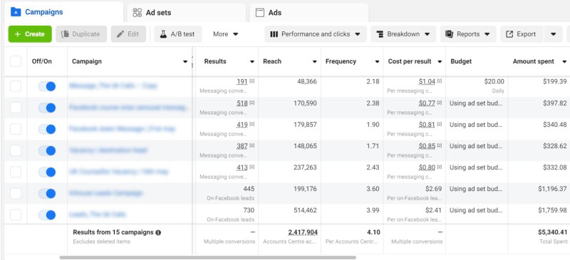Start an A/B test
570x260 pixels.
pos(177,33)
